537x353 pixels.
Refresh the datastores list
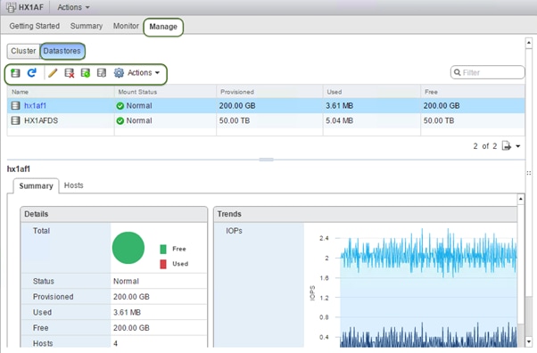click(32, 72)
